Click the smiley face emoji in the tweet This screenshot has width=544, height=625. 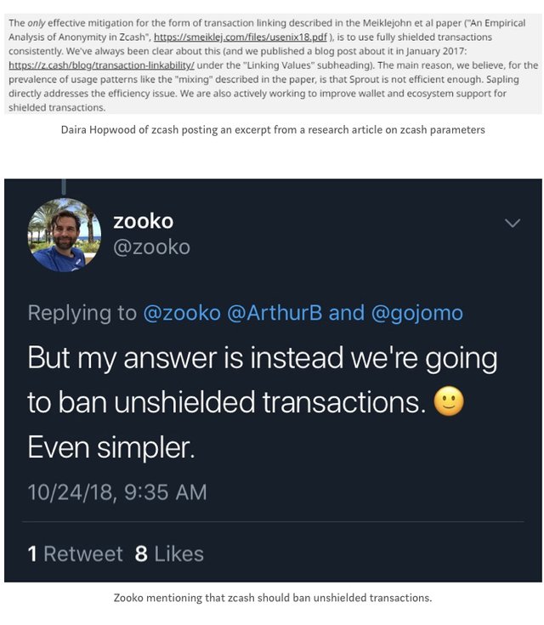pos(449,402)
